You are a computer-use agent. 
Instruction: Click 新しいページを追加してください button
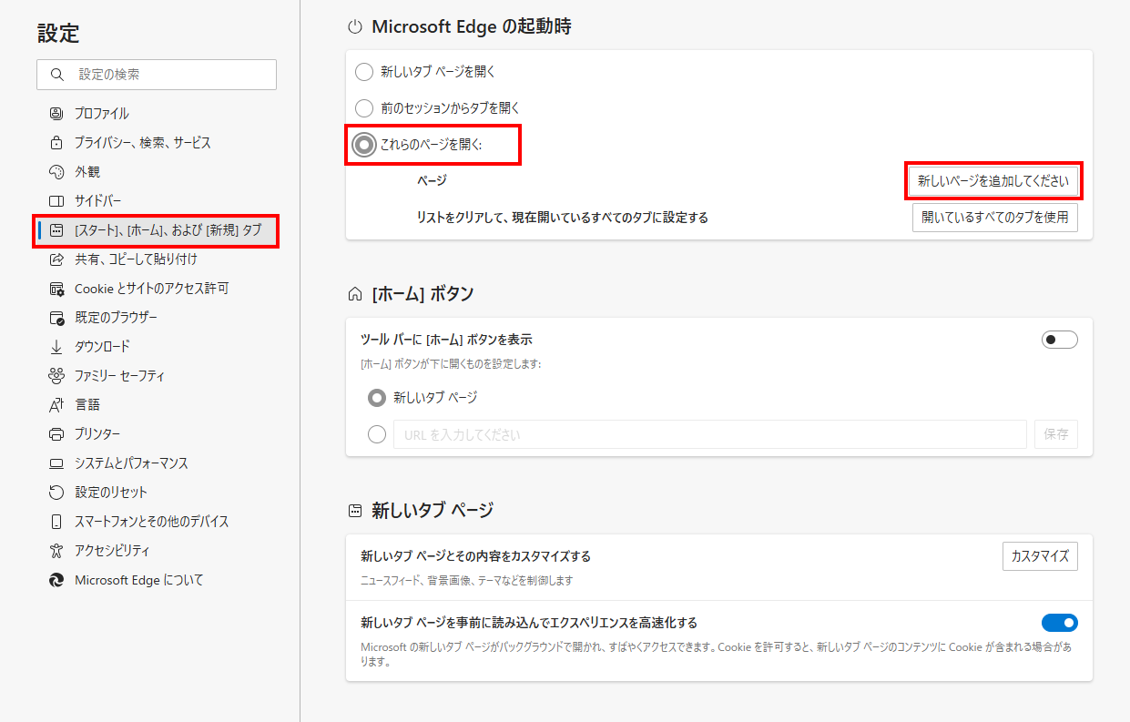click(x=993, y=181)
